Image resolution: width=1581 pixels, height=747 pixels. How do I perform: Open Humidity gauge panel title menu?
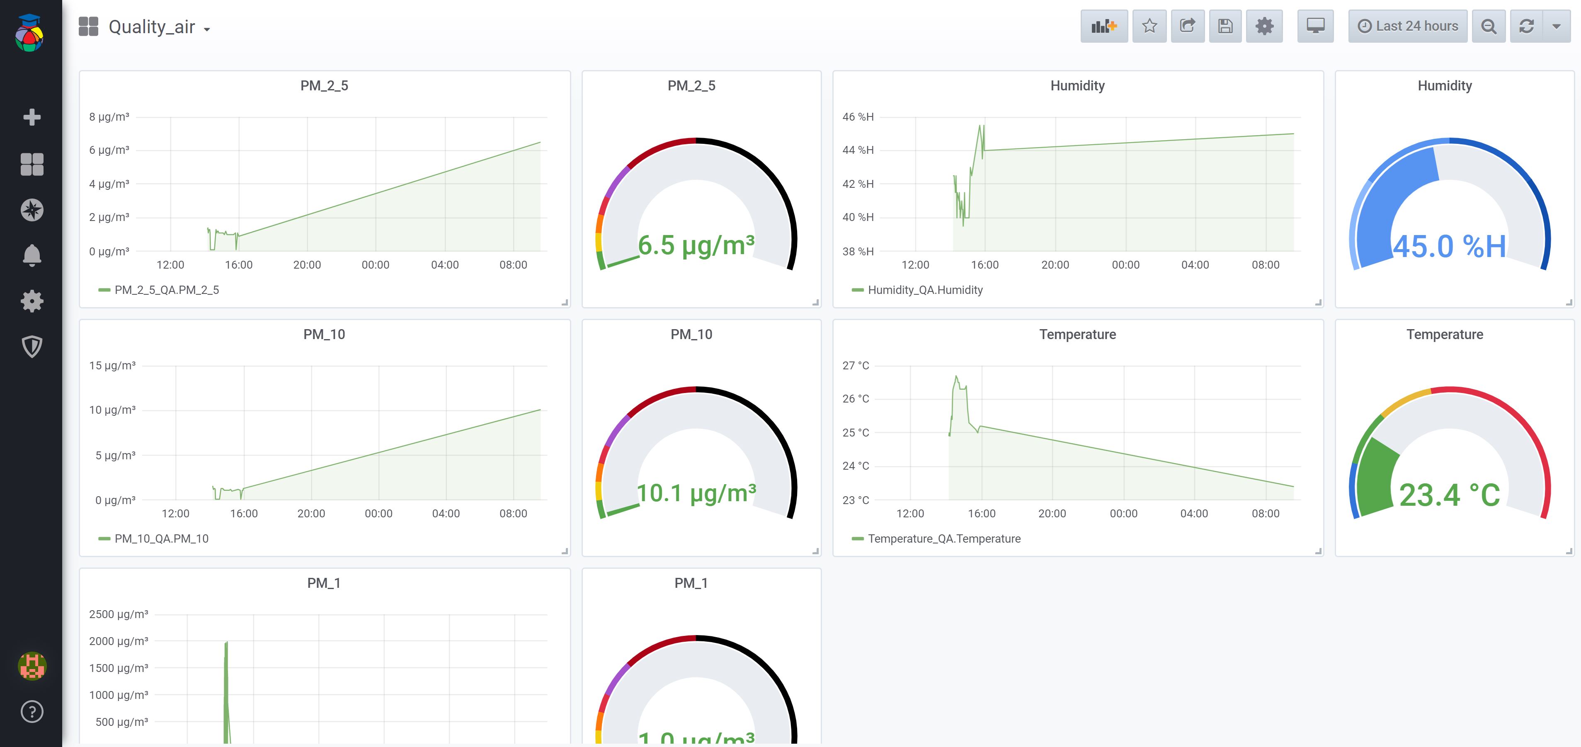(1445, 85)
